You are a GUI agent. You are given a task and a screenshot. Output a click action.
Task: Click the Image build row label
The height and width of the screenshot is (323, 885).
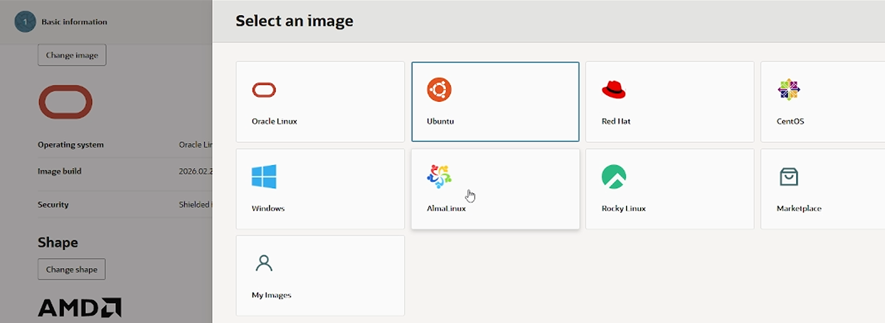coord(59,171)
